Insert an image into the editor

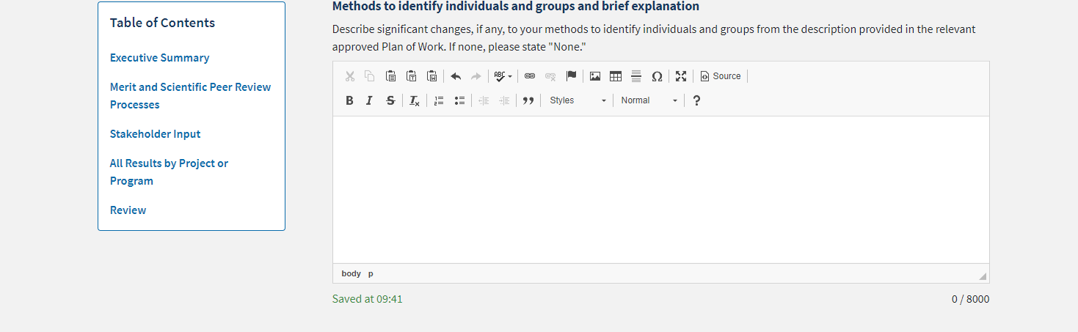coord(595,76)
